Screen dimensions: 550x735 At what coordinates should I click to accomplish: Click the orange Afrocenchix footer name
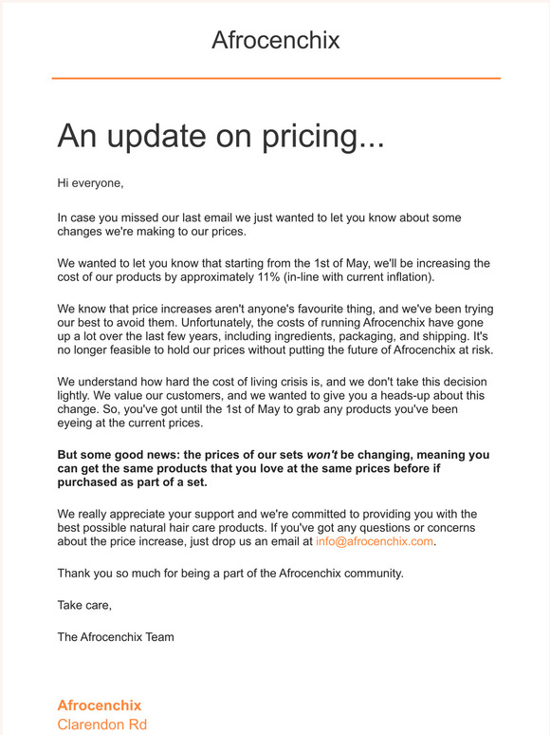pyautogui.click(x=100, y=705)
